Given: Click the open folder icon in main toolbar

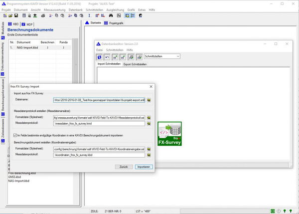Looking at the screenshot, I should pyautogui.click(x=10, y=16).
